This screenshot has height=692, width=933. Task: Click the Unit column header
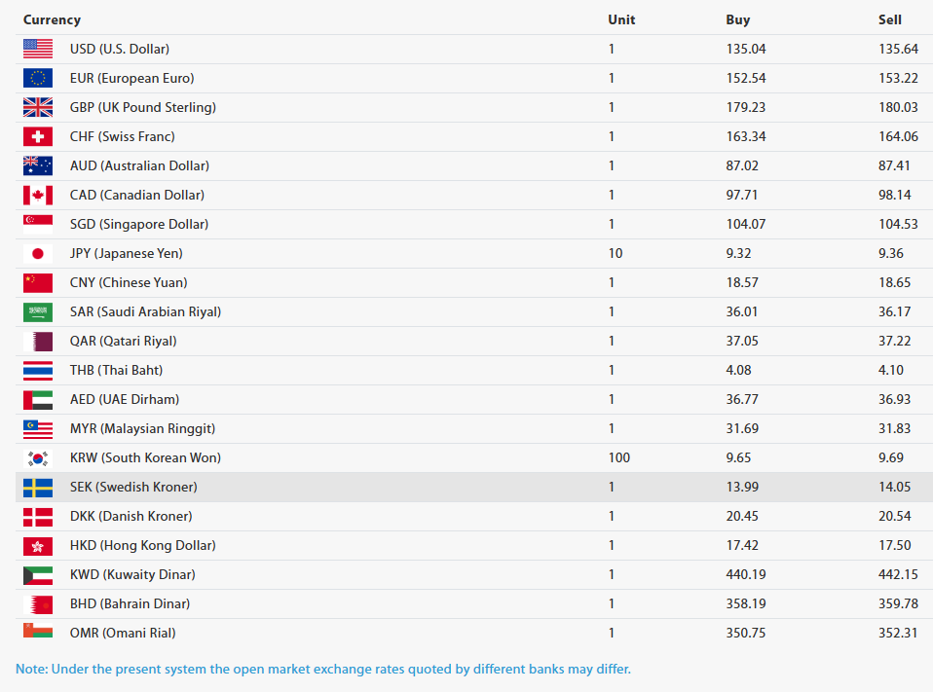[x=621, y=19]
